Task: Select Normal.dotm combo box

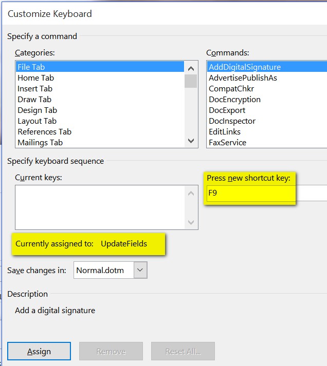Action: [x=111, y=270]
